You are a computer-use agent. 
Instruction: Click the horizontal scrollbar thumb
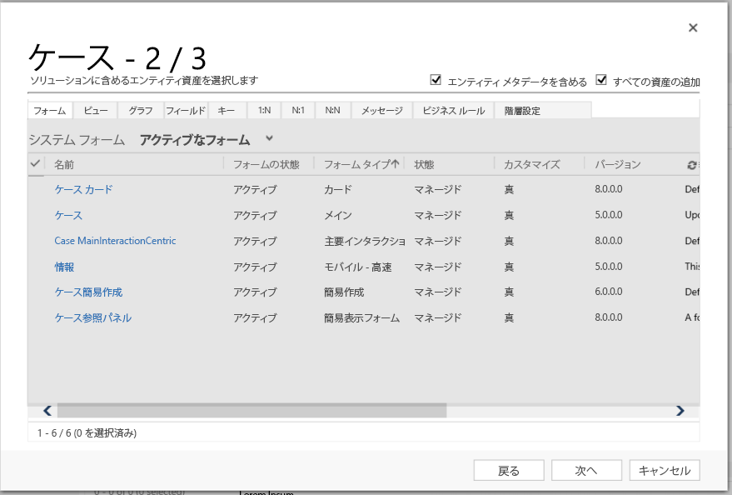click(x=250, y=410)
